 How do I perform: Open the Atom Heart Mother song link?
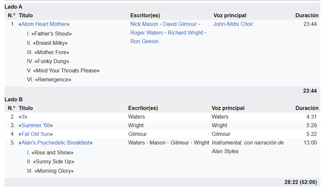44,24
